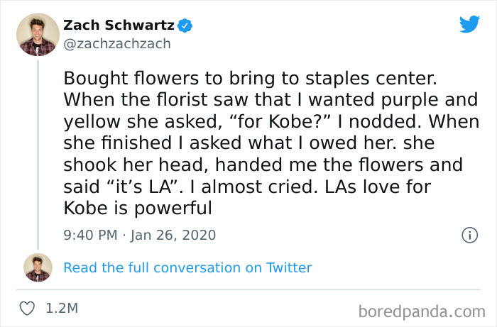The height and width of the screenshot is (327, 497).
Task: Click the 9:40 PM time stamp
Action: tap(92, 235)
